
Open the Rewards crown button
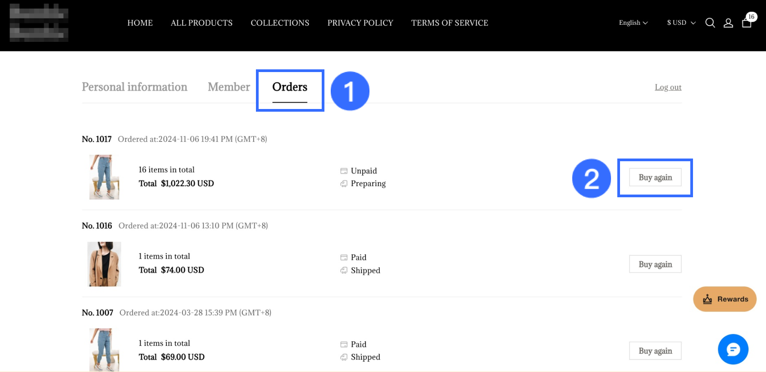[725, 299]
